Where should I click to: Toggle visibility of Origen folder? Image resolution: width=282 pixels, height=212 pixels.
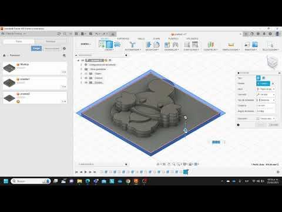tap(86, 74)
